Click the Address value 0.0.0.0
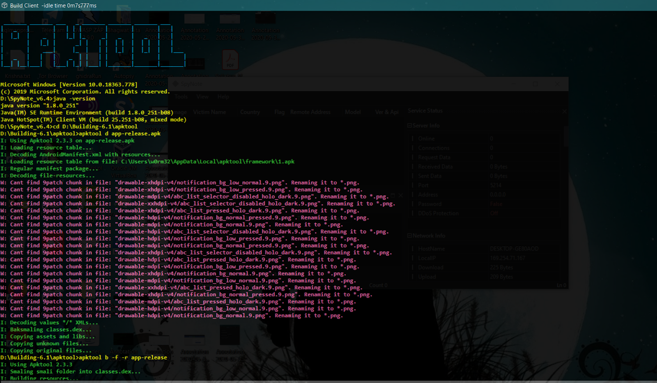Image resolution: width=657 pixels, height=383 pixels. click(x=498, y=195)
